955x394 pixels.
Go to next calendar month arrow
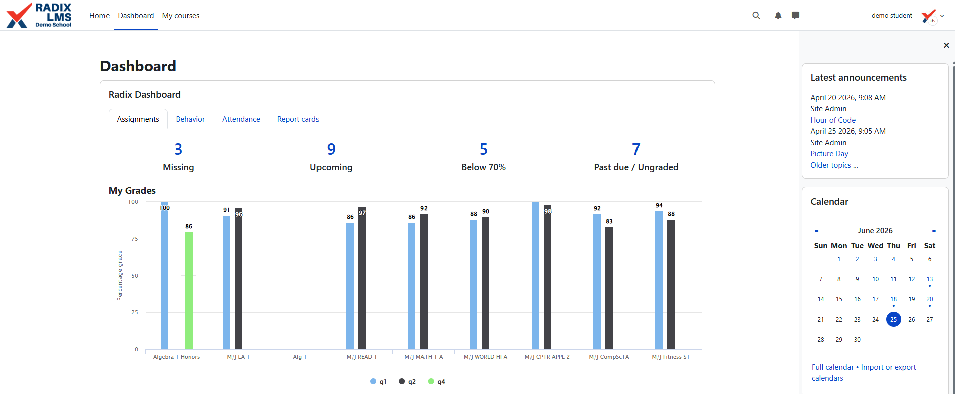tap(935, 231)
